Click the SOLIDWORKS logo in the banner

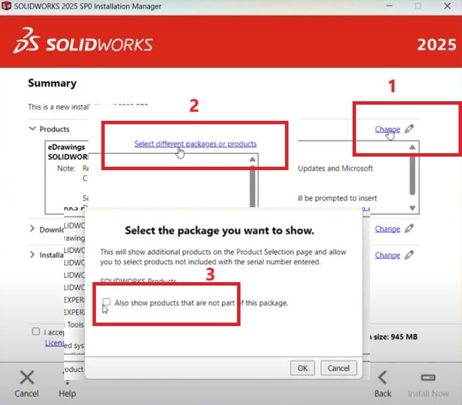tap(83, 41)
